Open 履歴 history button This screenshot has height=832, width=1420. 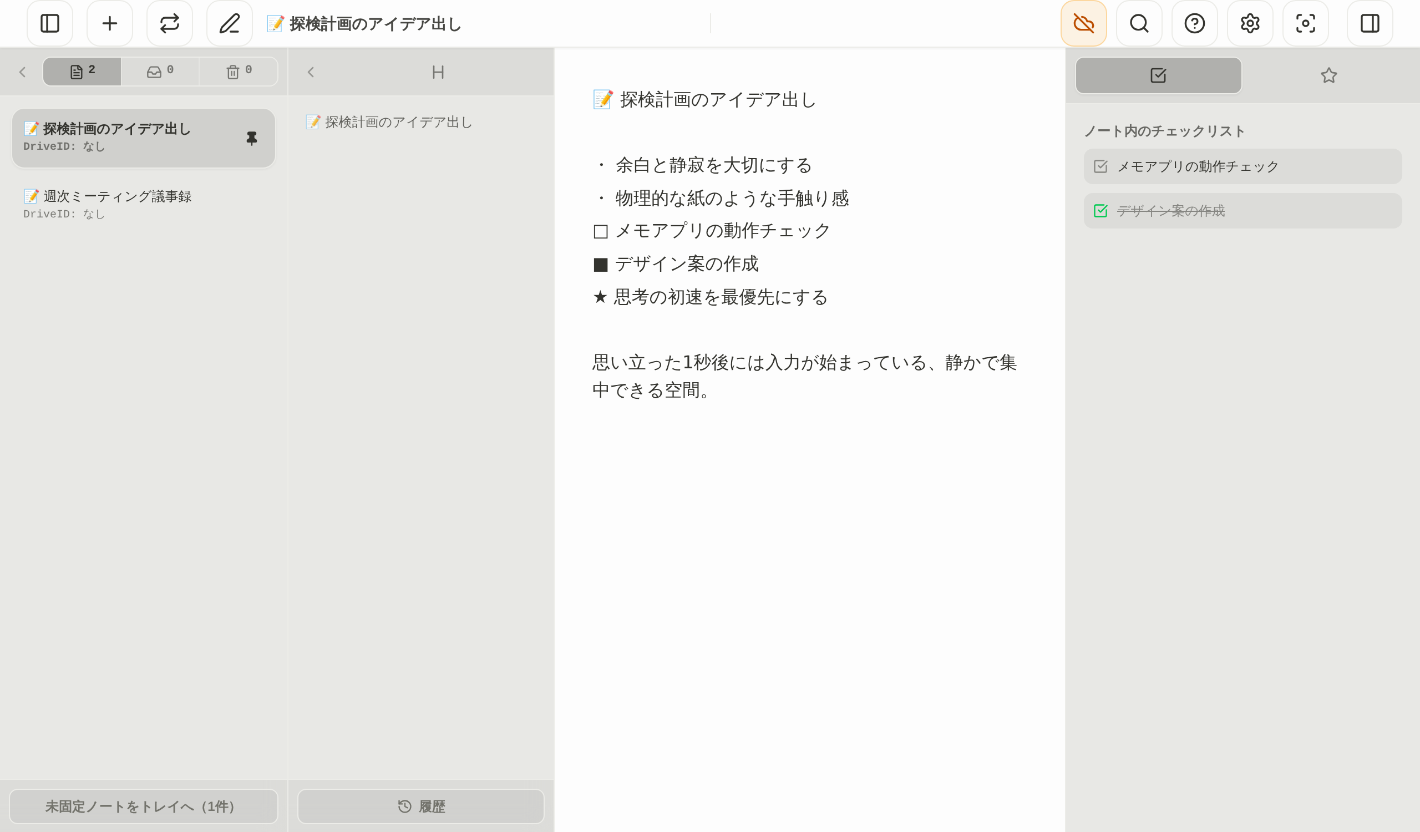(420, 806)
